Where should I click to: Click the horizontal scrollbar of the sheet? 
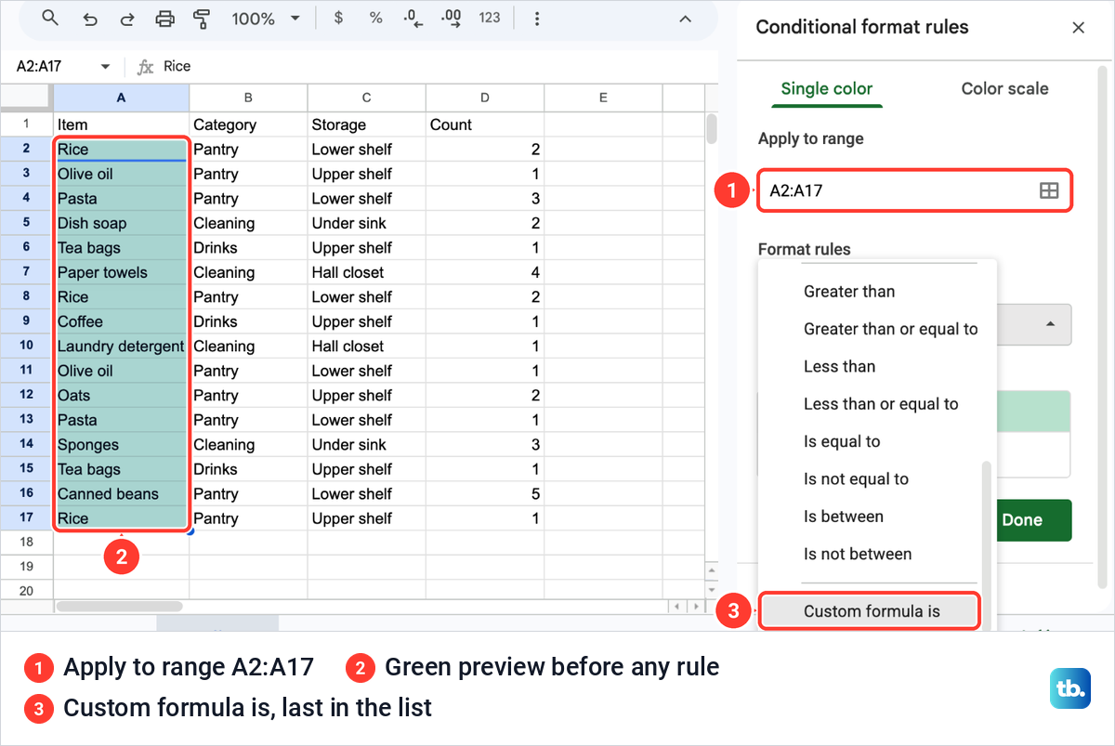click(119, 606)
